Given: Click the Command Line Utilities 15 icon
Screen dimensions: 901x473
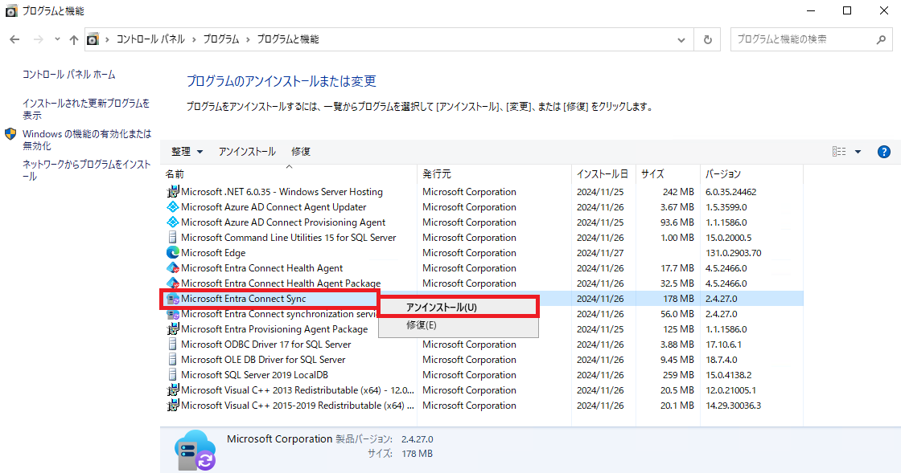Looking at the screenshot, I should 172,238.
